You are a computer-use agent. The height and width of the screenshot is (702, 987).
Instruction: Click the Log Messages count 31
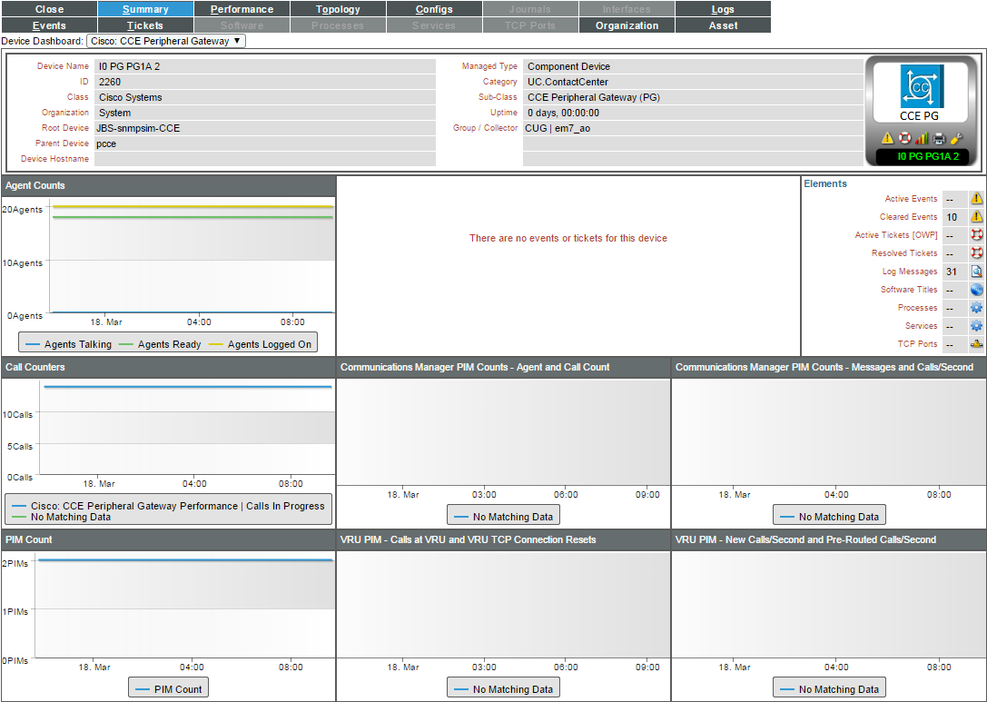tap(952, 272)
